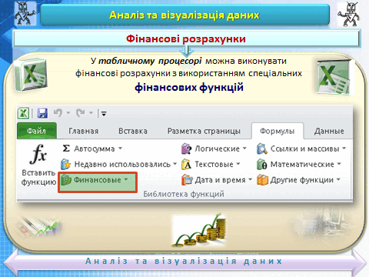Click the фінансових функцій bold text
The height and width of the screenshot is (277, 369).
pos(189,88)
